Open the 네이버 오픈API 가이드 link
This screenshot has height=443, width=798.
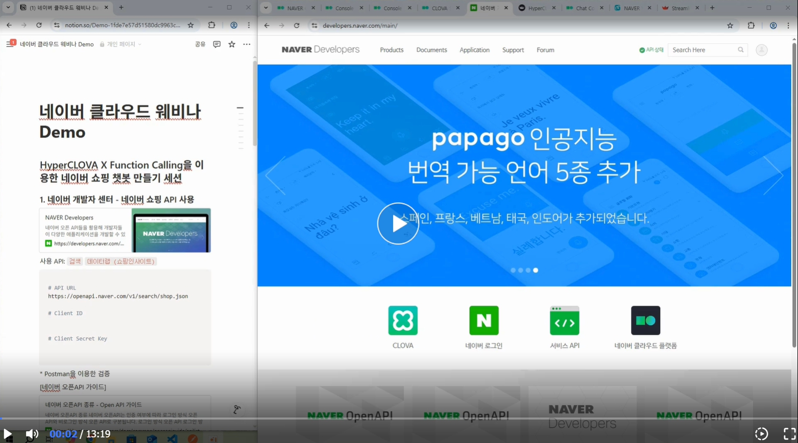(x=72, y=387)
